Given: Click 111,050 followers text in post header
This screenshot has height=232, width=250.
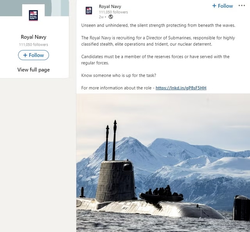Looking at the screenshot, I should [x=113, y=12].
